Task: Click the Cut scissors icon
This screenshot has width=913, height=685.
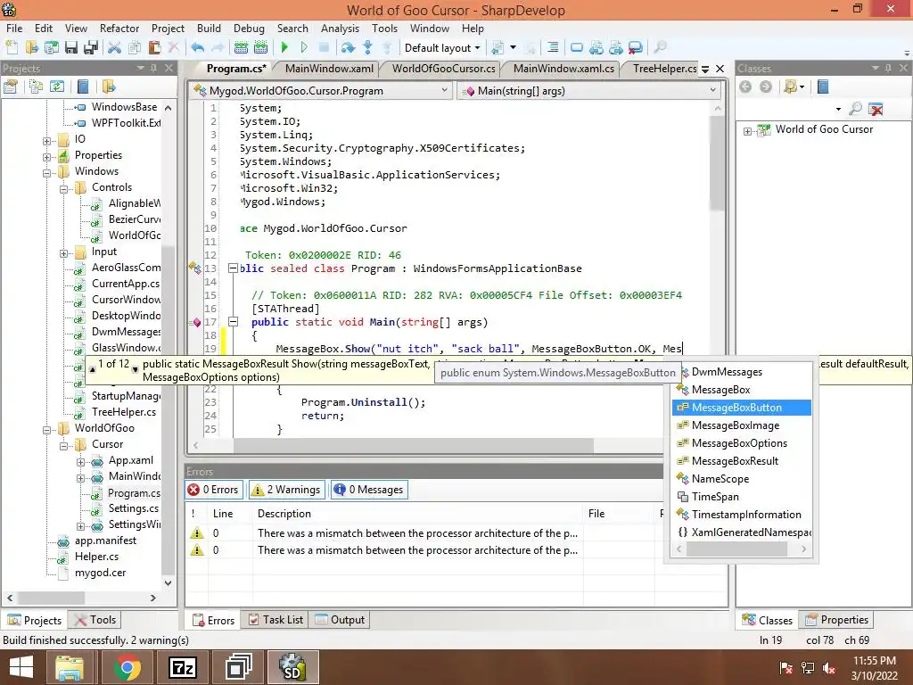Action: pyautogui.click(x=115, y=48)
